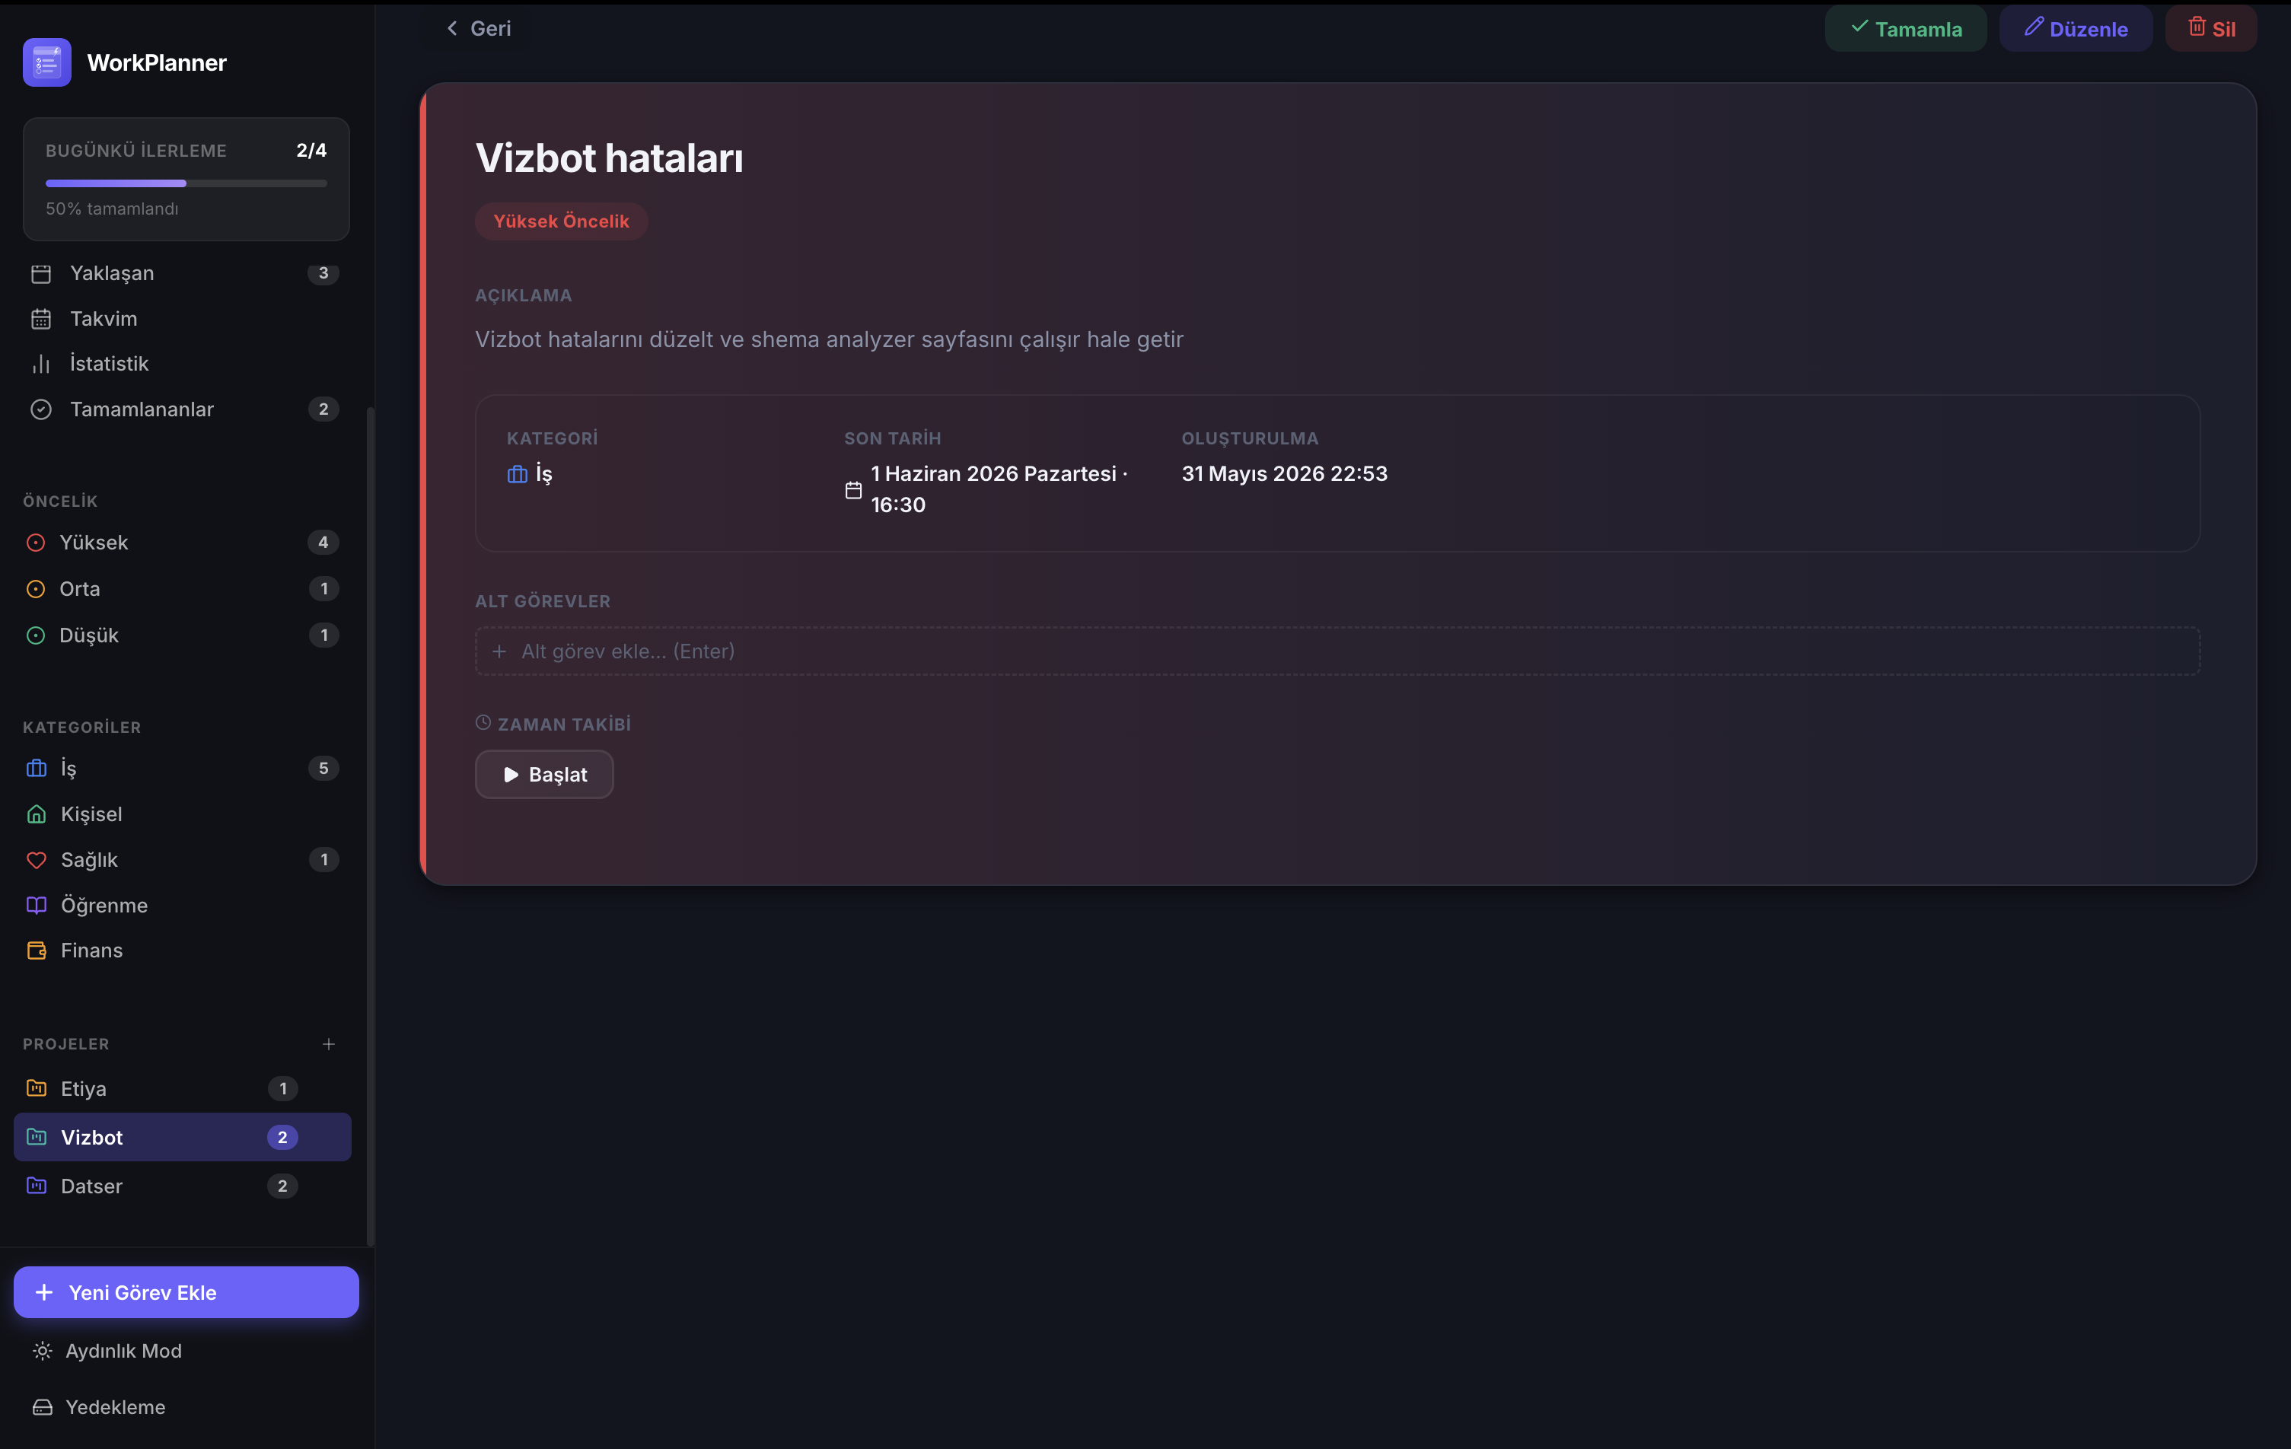
Task: Click the WorkPlanner logo icon
Action: coord(46,63)
